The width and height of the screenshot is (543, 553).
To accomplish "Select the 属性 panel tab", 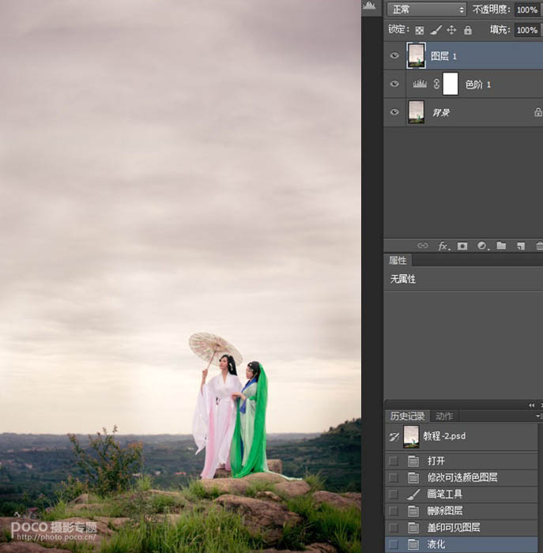I will coord(398,261).
